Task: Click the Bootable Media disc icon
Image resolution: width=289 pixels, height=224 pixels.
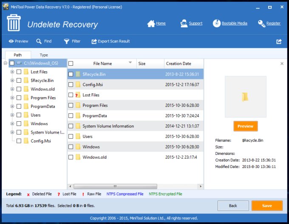Action: (217, 23)
